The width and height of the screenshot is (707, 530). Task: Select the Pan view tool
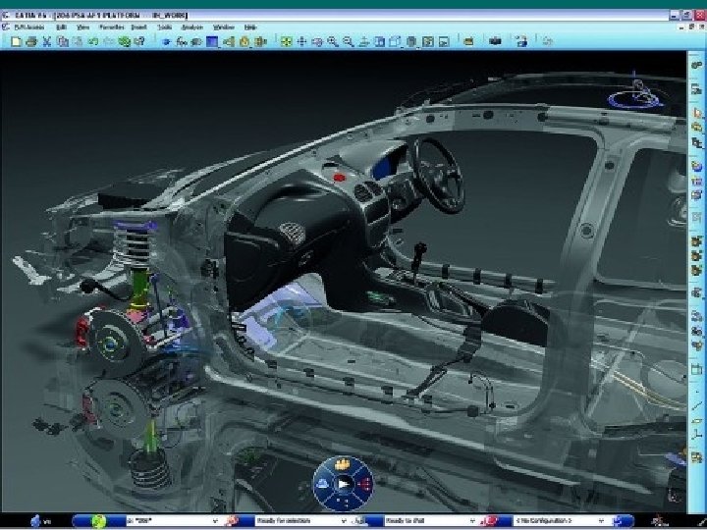coord(301,42)
